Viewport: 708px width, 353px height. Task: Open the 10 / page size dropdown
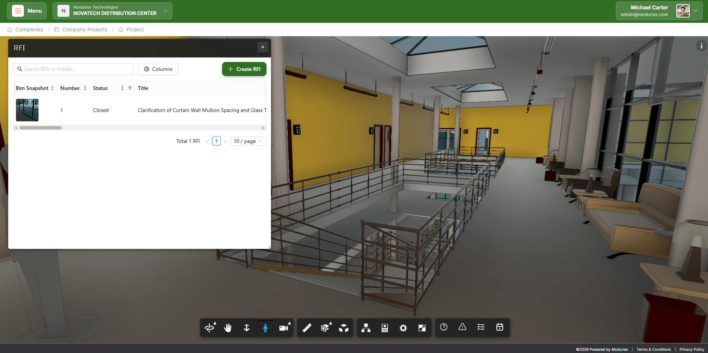[x=248, y=141]
